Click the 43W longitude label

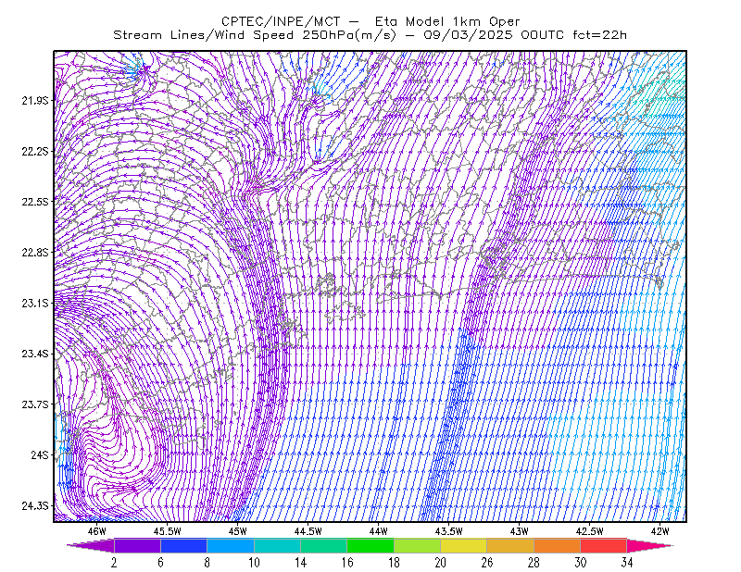(x=520, y=531)
